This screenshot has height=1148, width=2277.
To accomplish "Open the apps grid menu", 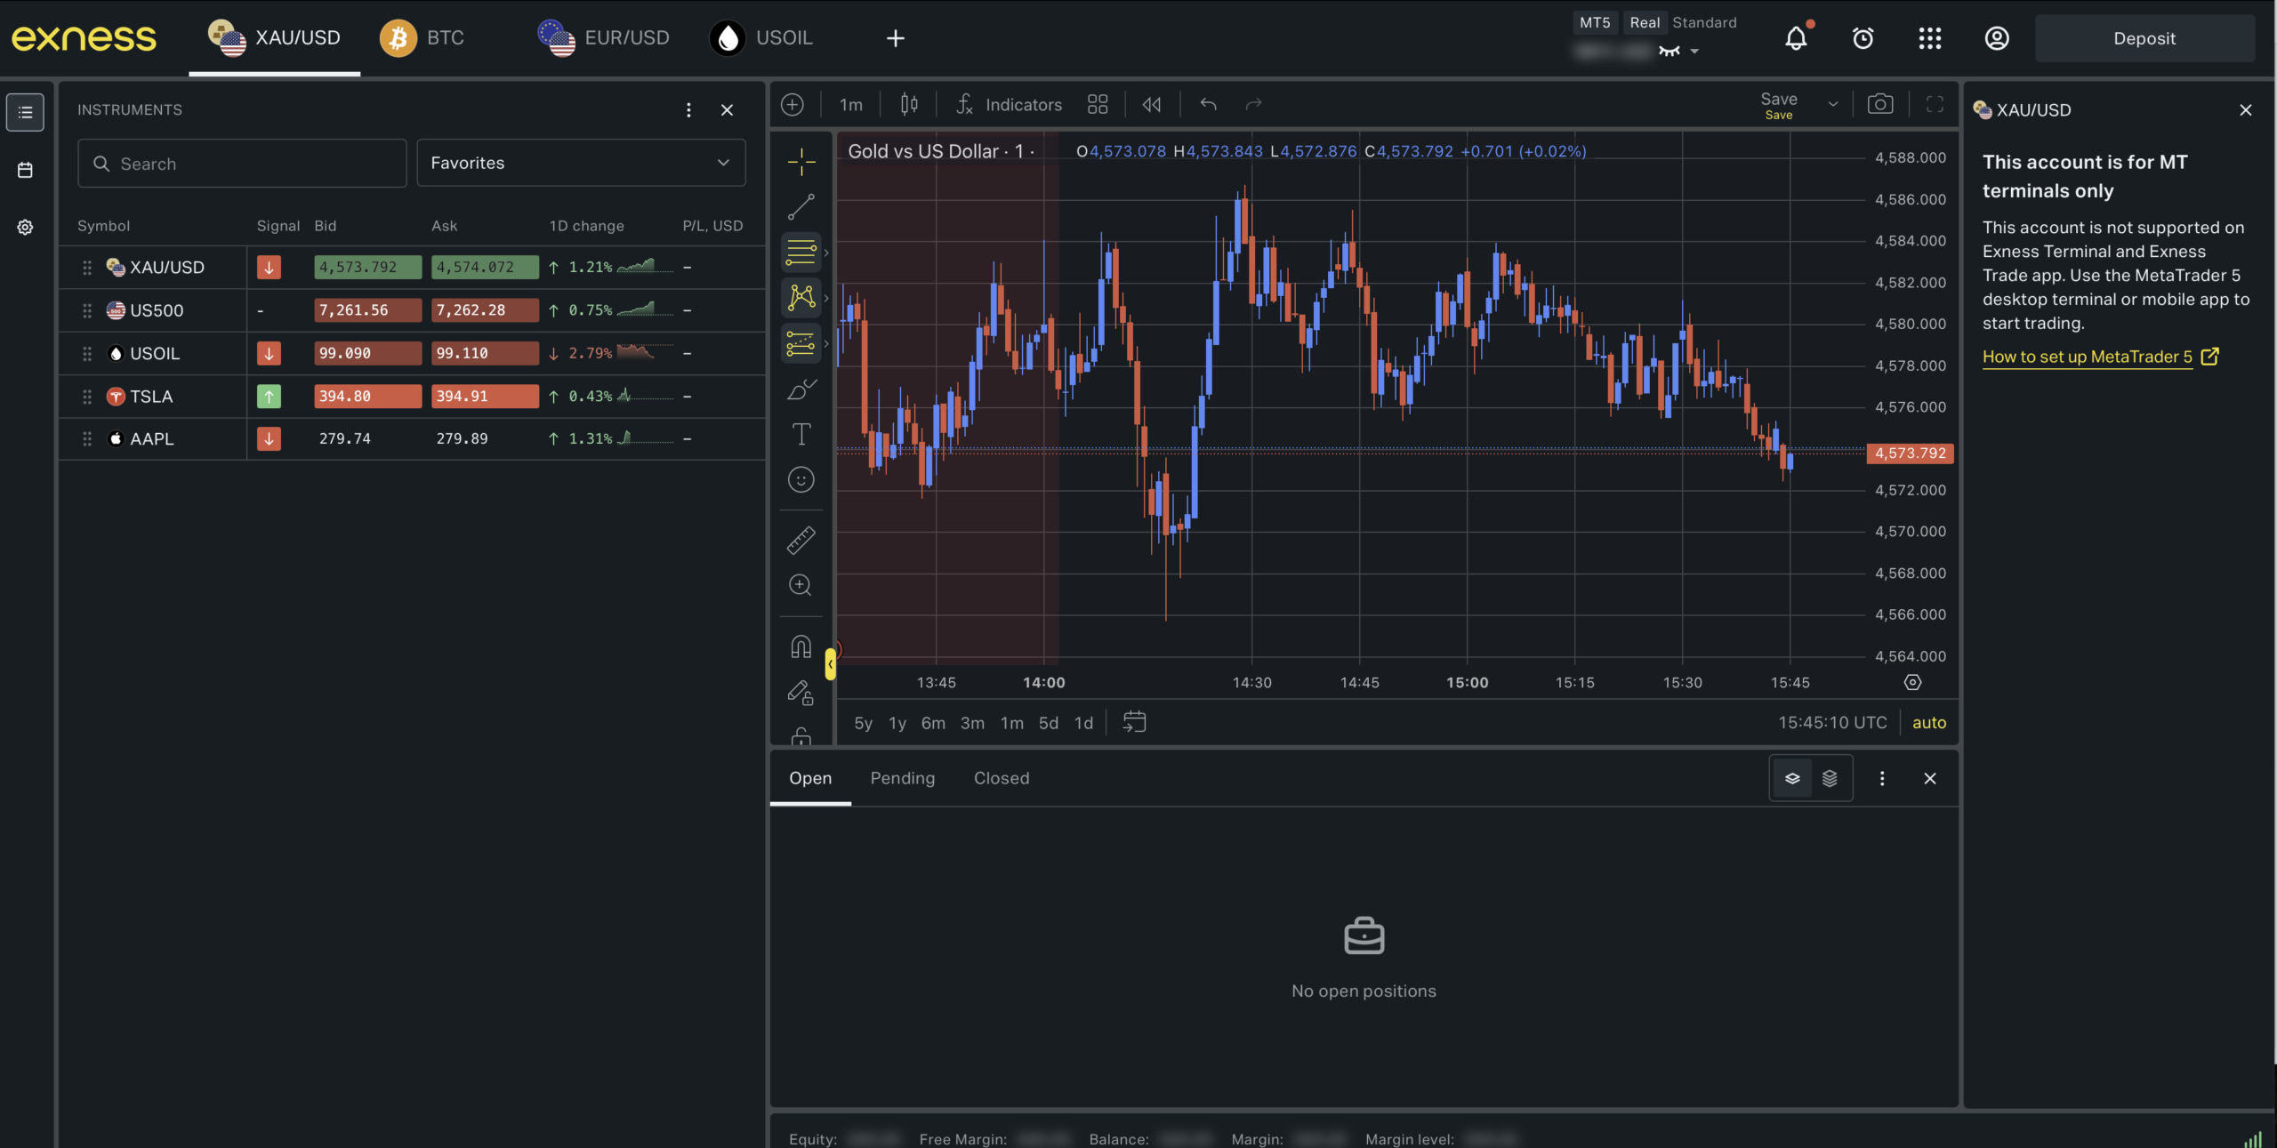I will pos(1930,38).
